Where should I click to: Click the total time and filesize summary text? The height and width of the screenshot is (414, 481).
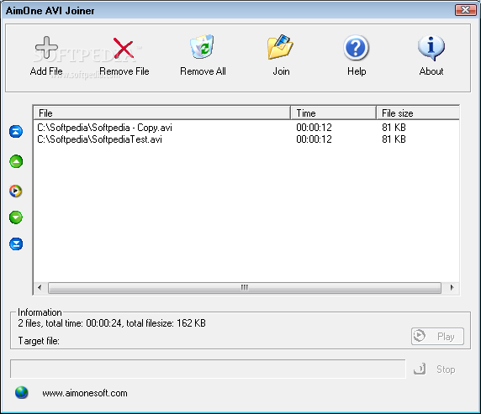point(112,323)
